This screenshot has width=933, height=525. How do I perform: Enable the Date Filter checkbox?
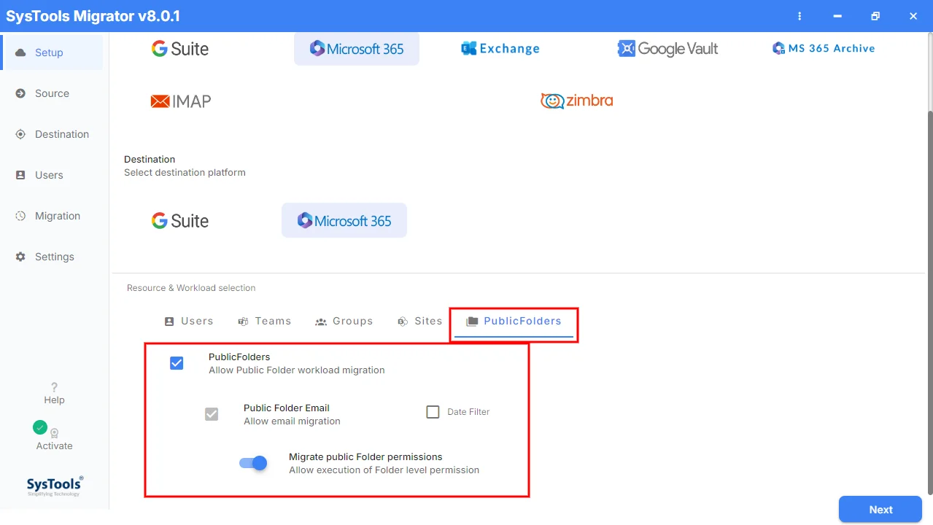433,412
